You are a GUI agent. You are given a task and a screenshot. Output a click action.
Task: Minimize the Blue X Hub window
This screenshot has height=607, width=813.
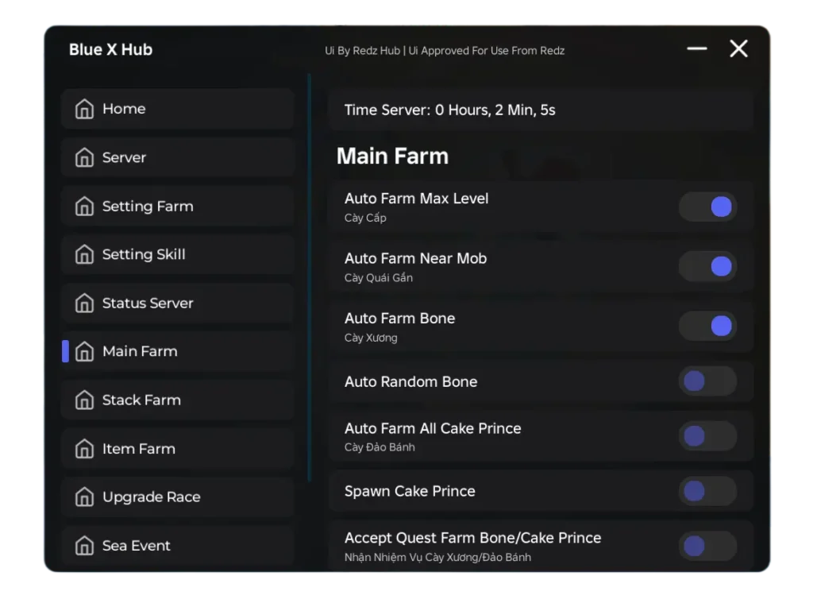697,49
